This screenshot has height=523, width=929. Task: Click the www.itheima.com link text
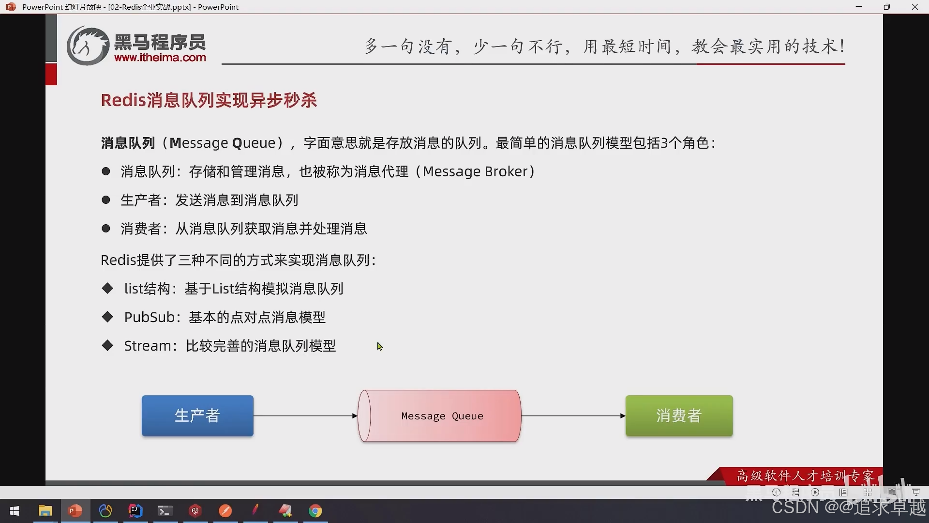point(160,58)
